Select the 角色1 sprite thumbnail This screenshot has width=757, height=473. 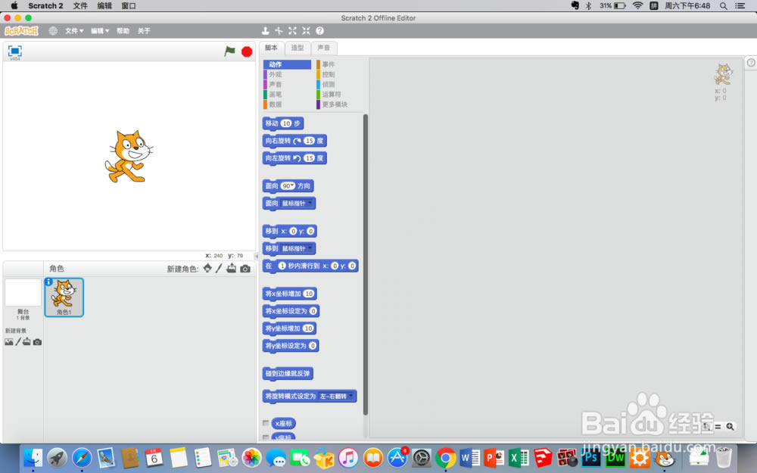64,297
